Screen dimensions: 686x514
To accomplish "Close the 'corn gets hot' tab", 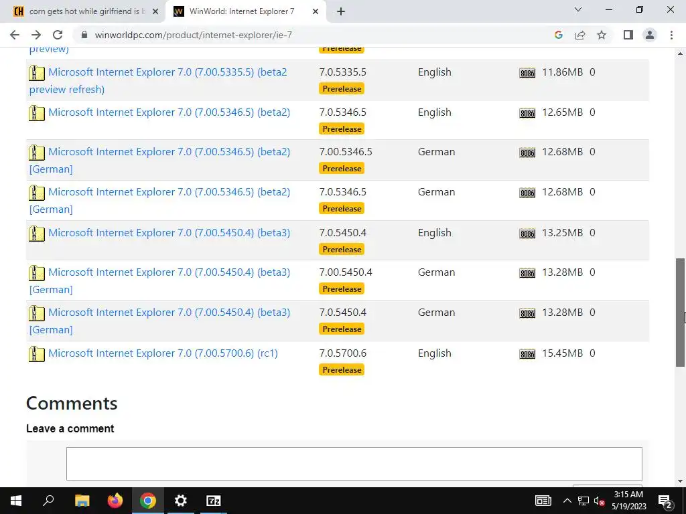I will pyautogui.click(x=155, y=11).
